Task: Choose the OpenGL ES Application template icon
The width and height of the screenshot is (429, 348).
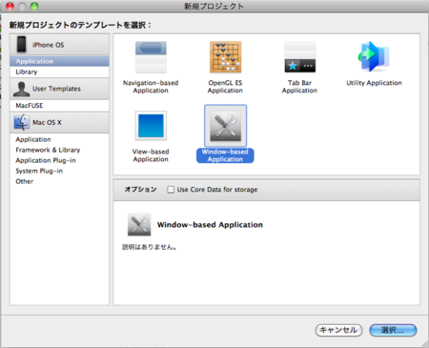Action: (x=225, y=57)
